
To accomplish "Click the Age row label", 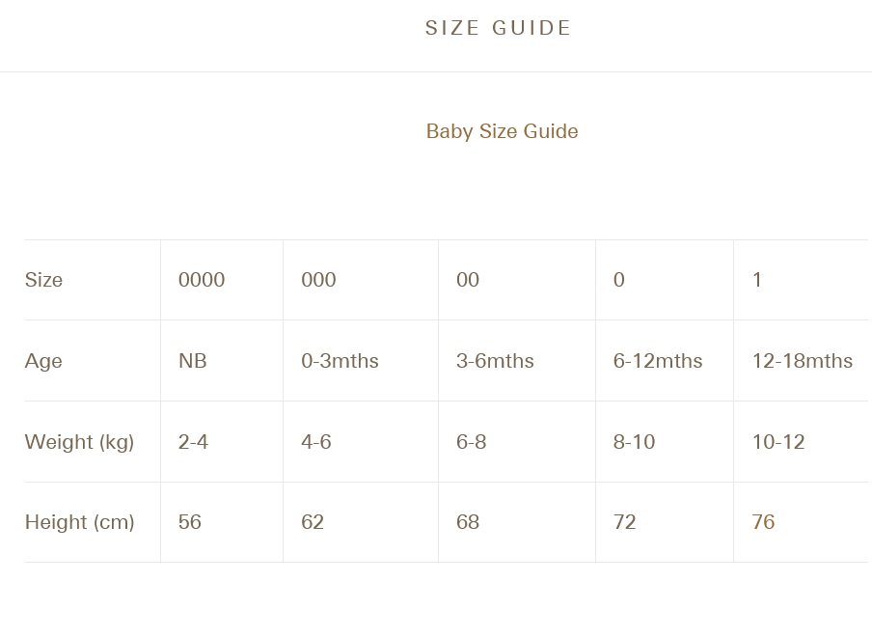I will [x=43, y=361].
